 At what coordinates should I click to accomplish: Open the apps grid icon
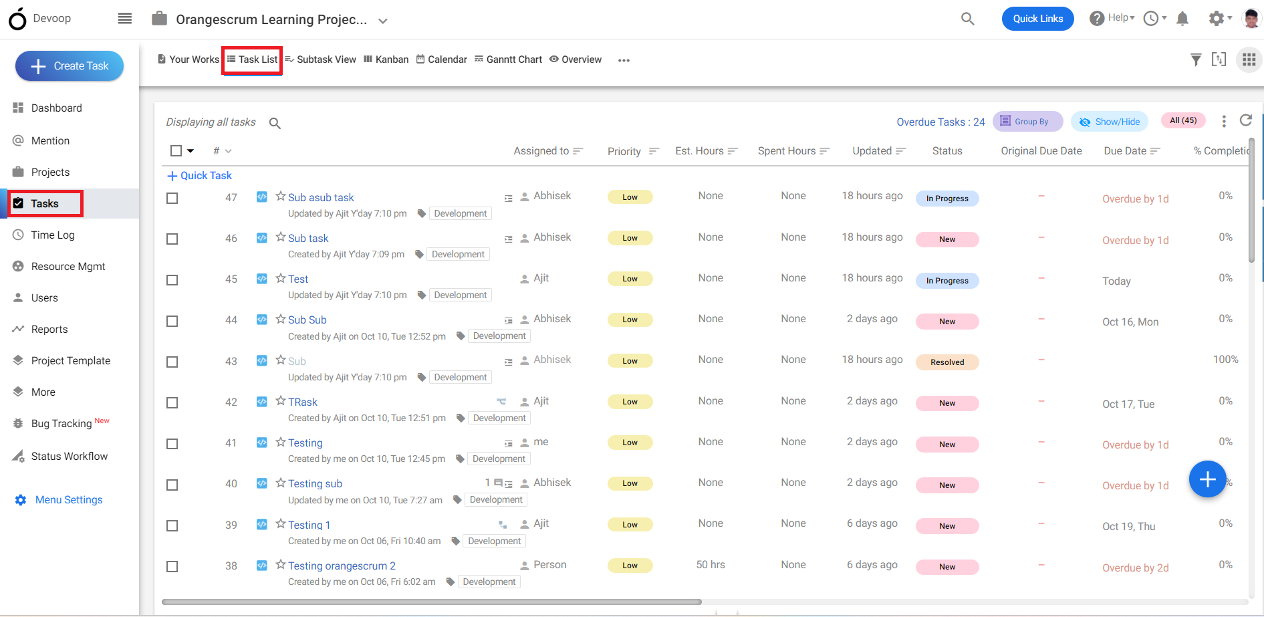point(1249,59)
